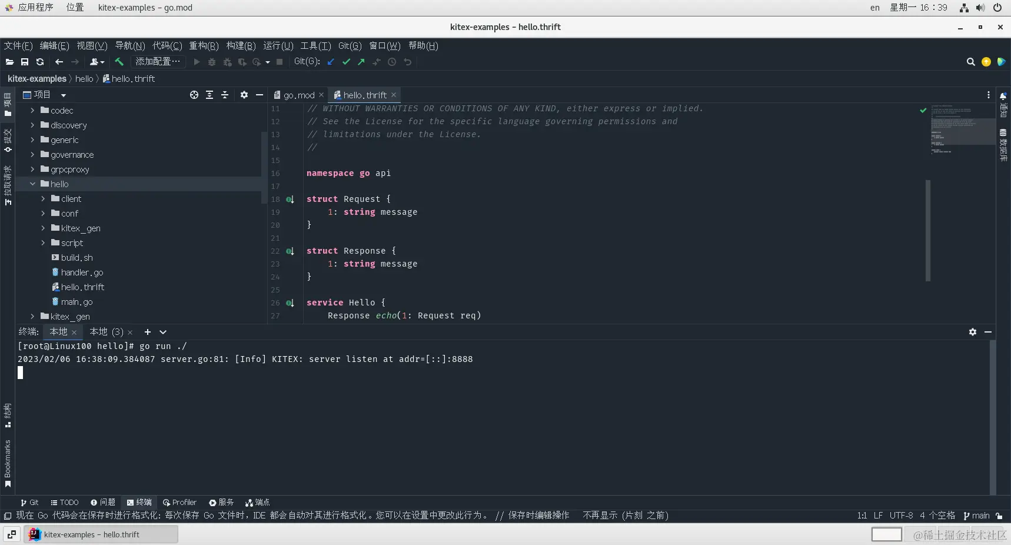The image size is (1011, 545).
Task: Open project panel gear settings
Action: [x=244, y=95]
